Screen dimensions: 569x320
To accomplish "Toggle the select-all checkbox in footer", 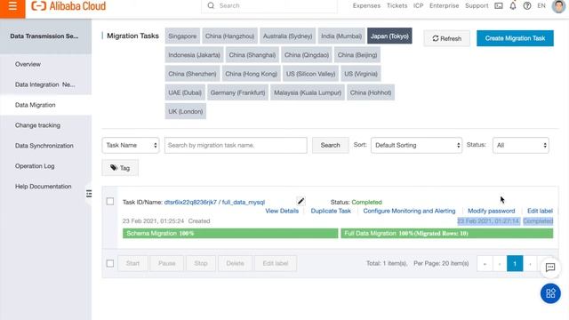I will coord(110,263).
